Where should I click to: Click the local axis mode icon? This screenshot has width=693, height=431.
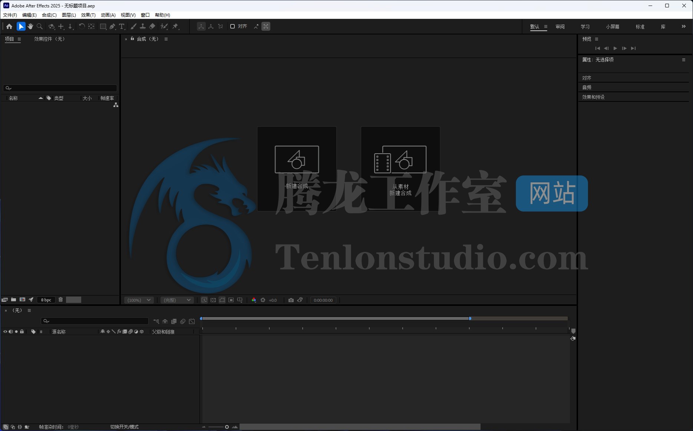point(201,26)
